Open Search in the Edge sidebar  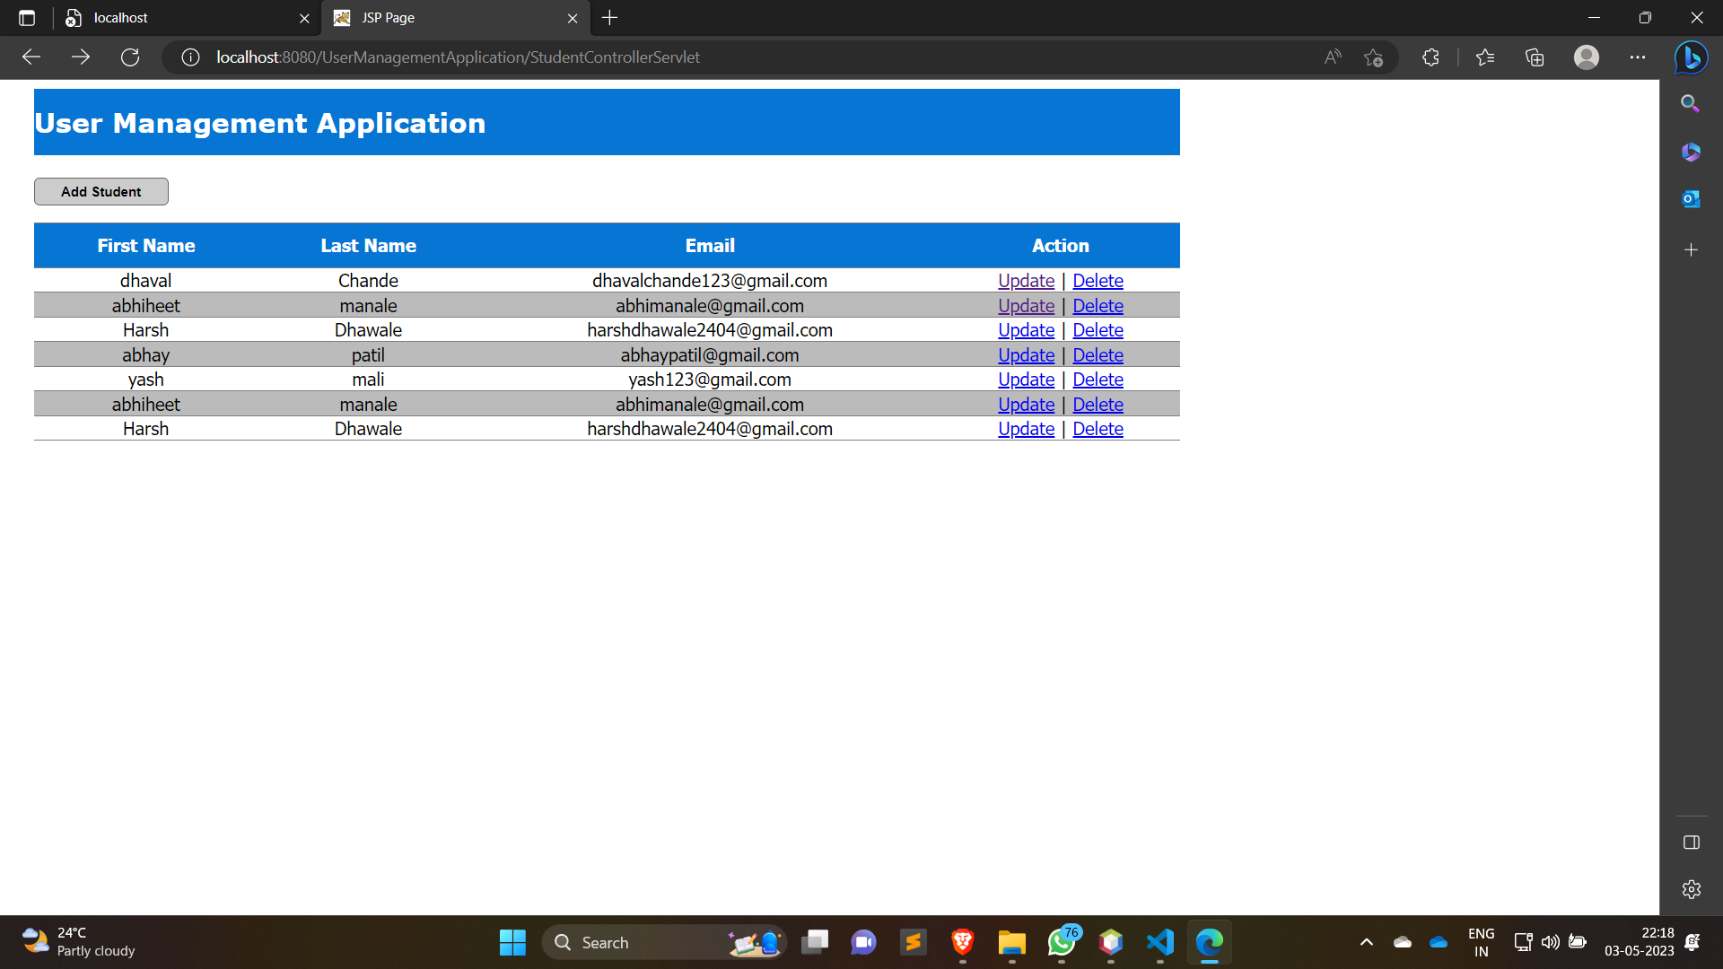tap(1691, 103)
